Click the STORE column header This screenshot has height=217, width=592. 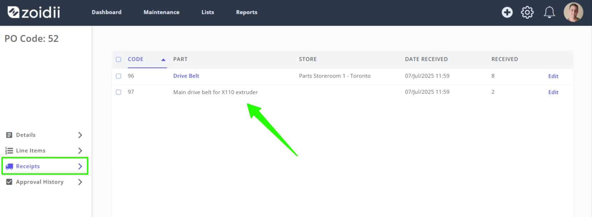(308, 59)
